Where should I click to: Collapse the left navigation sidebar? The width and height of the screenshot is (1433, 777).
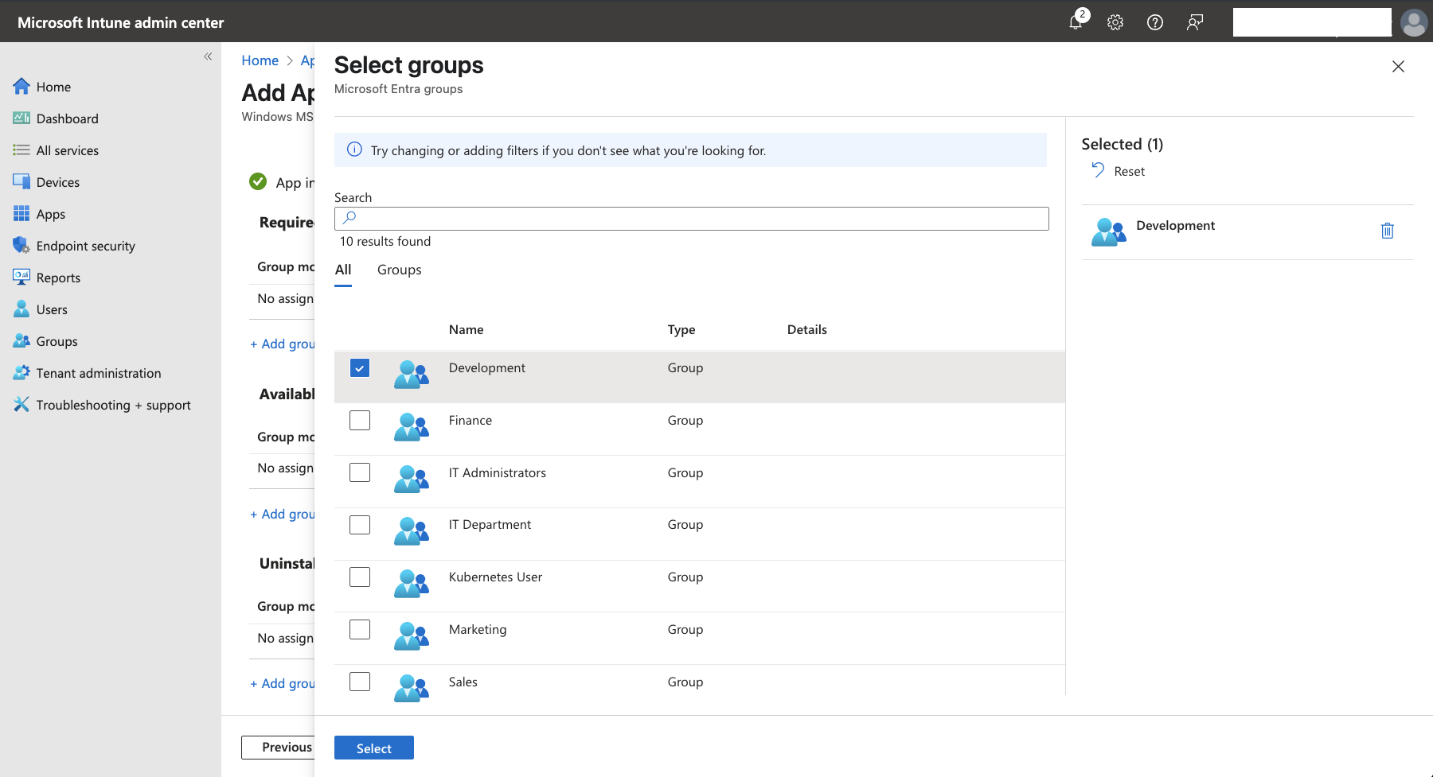tap(208, 56)
